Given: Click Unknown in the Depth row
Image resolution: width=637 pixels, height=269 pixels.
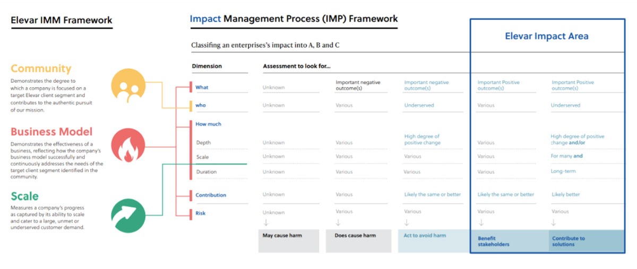Looking at the screenshot, I should (273, 142).
